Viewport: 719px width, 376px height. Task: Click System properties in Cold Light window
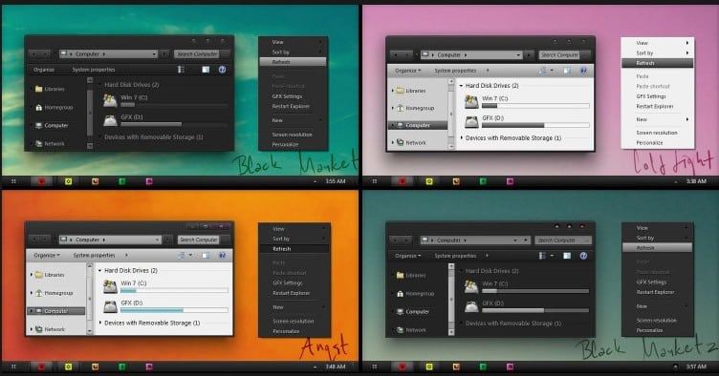tap(455, 71)
